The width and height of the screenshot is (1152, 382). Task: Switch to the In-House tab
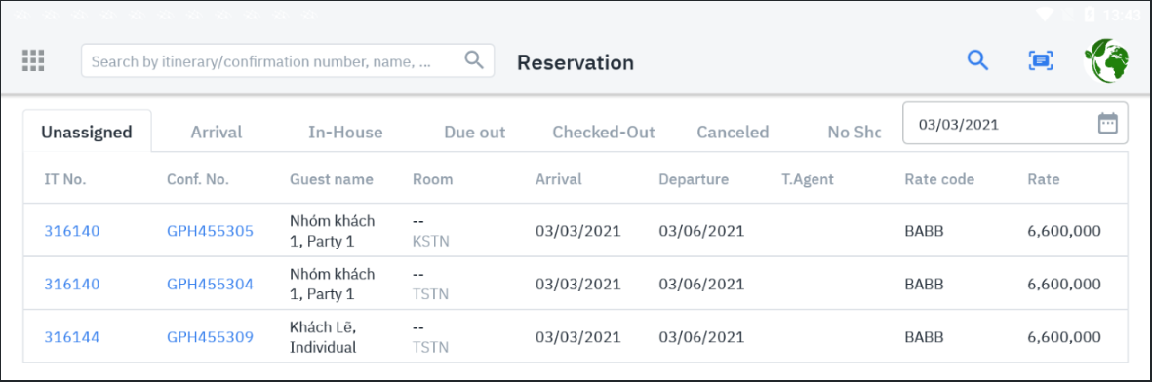[x=345, y=133]
